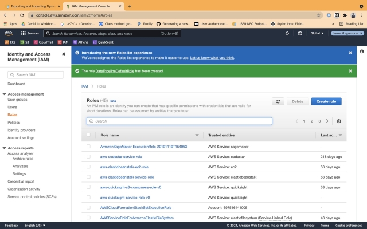Open a new browser tab
The width and height of the screenshot is (367, 229).
pos(130,6)
